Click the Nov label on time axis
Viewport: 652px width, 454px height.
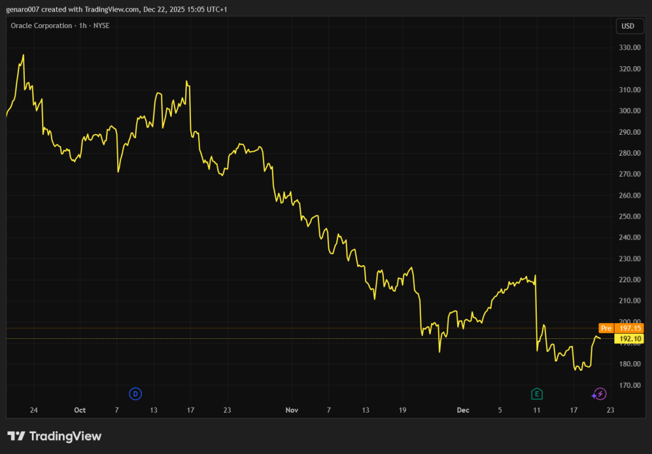point(292,410)
